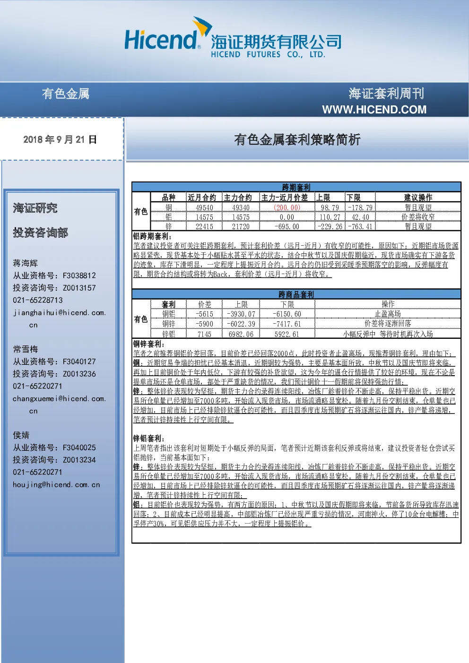The width and height of the screenshot is (469, 663).
Task: Open the jianghaihui@hicend.com.cn email link
Action: [x=59, y=319]
